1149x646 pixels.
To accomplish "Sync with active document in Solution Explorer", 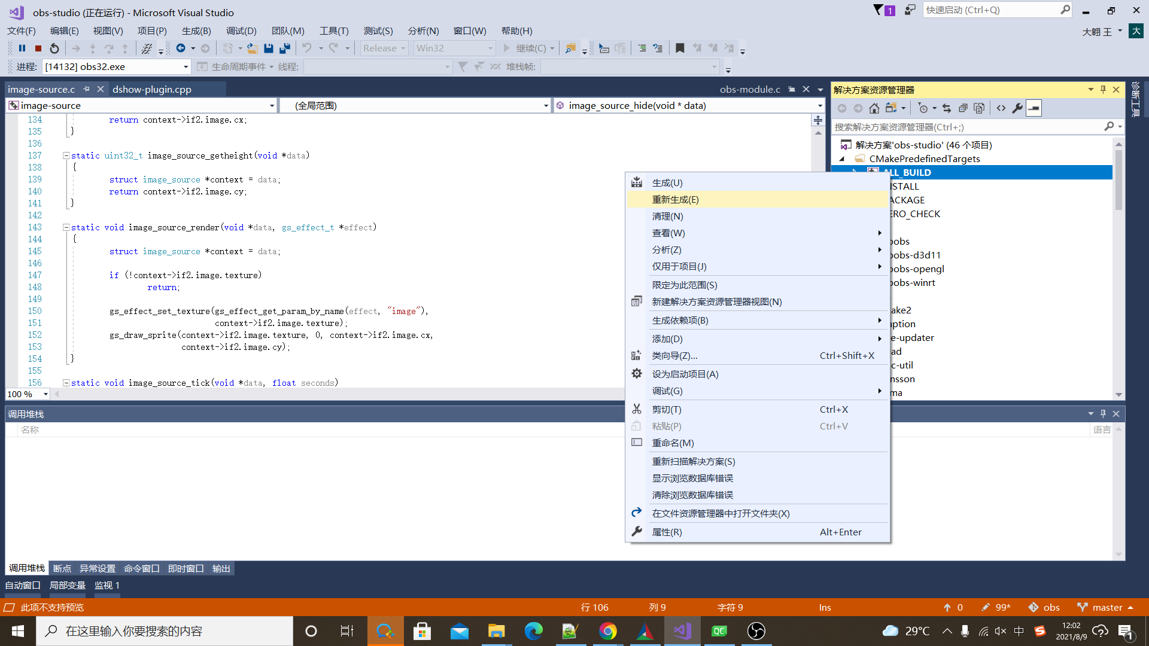I will click(x=947, y=108).
